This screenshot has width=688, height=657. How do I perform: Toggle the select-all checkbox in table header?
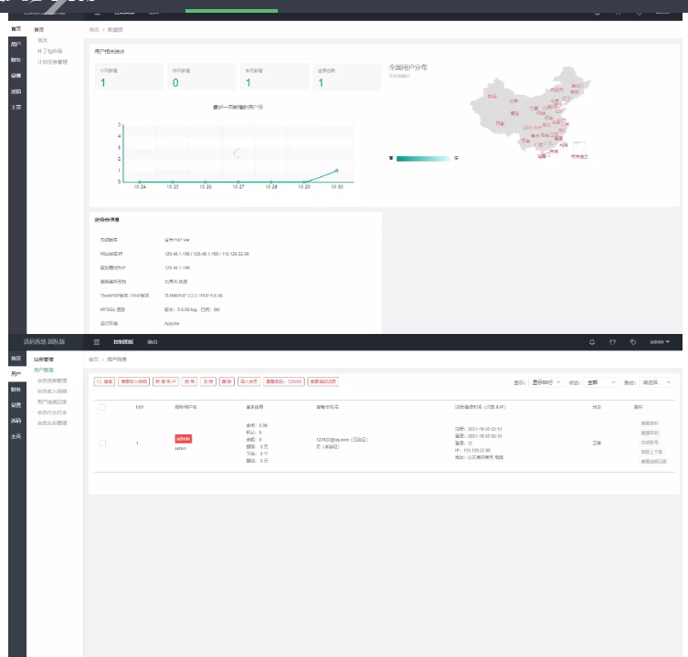click(x=102, y=407)
